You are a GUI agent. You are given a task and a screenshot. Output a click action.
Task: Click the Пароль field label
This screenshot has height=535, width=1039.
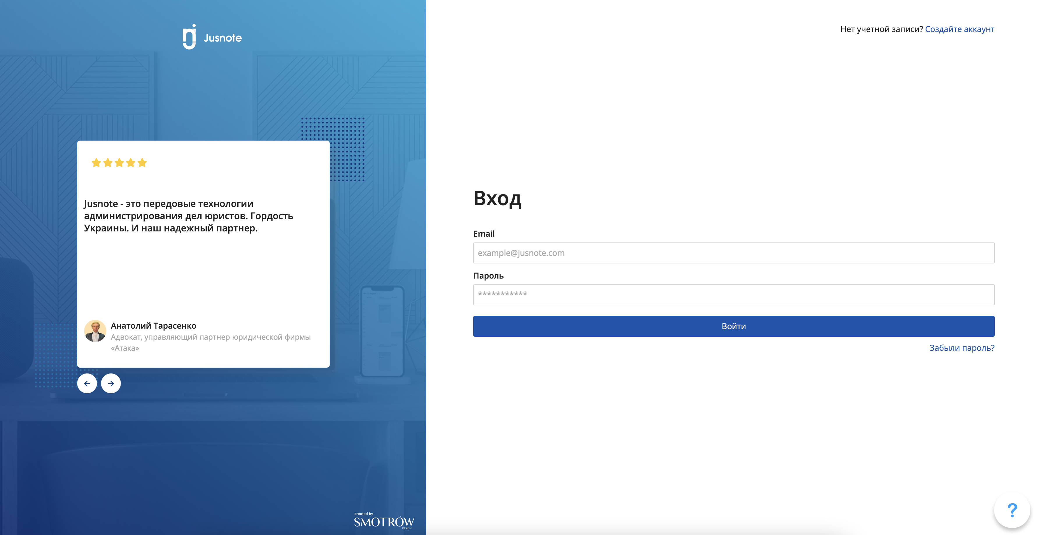click(488, 275)
